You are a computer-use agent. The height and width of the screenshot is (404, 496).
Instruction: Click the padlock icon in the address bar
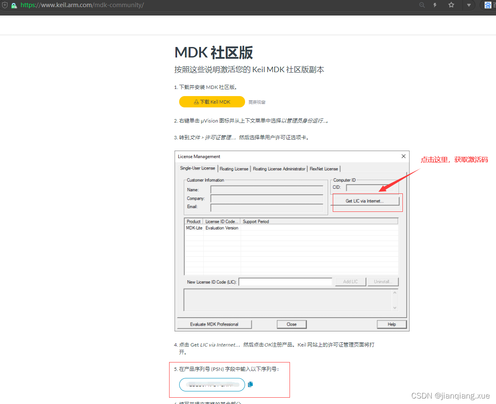click(x=14, y=5)
